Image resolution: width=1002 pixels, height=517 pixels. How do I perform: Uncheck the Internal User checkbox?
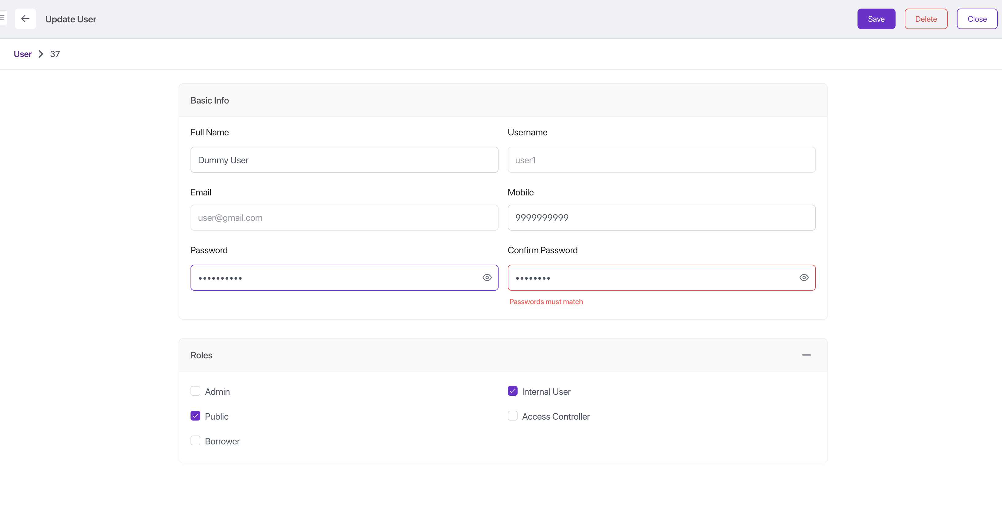click(x=512, y=391)
